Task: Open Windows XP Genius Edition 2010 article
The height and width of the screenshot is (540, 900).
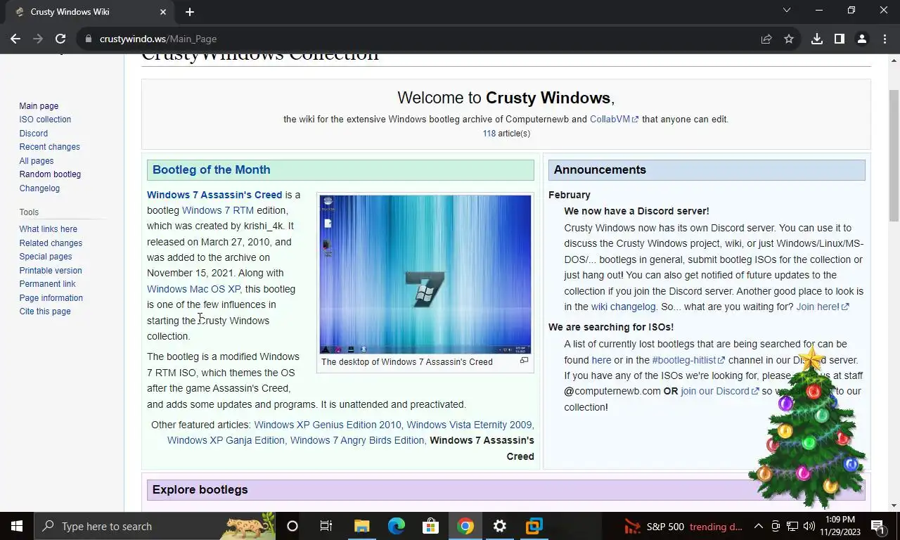Action: (327, 425)
